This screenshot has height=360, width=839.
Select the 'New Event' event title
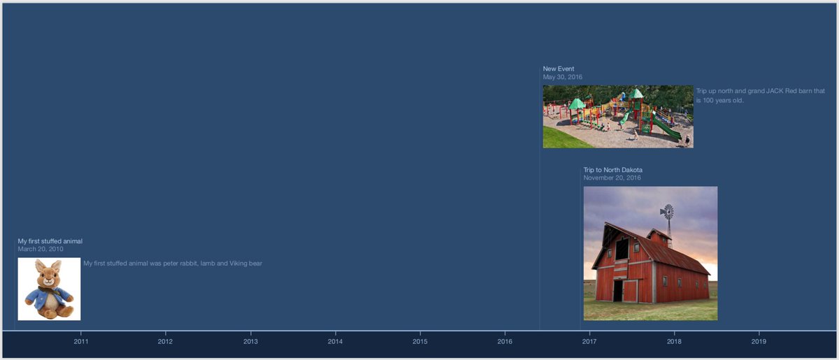(x=559, y=69)
